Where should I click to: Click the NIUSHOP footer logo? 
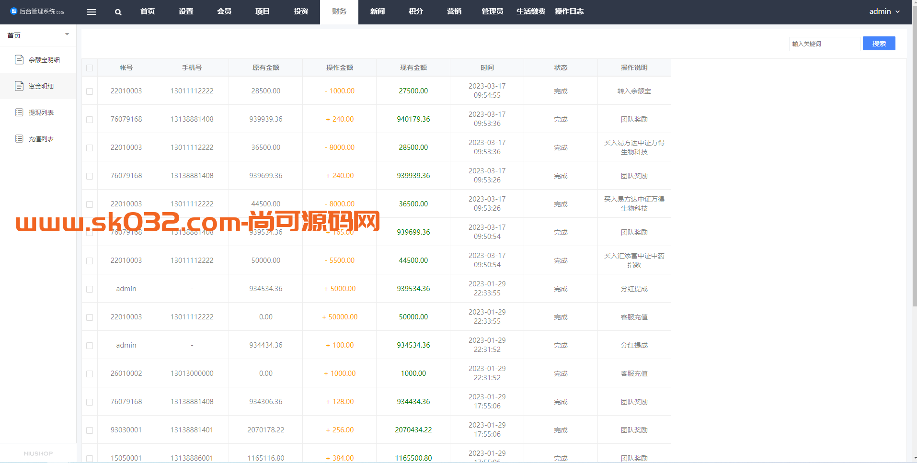click(x=38, y=453)
